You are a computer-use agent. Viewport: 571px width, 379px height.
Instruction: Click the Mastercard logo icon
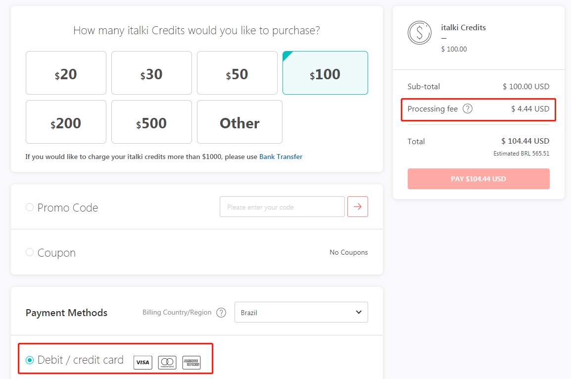[x=167, y=362]
